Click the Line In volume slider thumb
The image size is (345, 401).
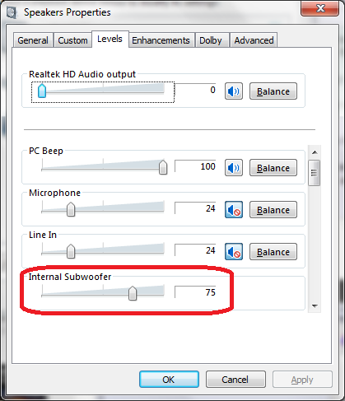pos(71,251)
